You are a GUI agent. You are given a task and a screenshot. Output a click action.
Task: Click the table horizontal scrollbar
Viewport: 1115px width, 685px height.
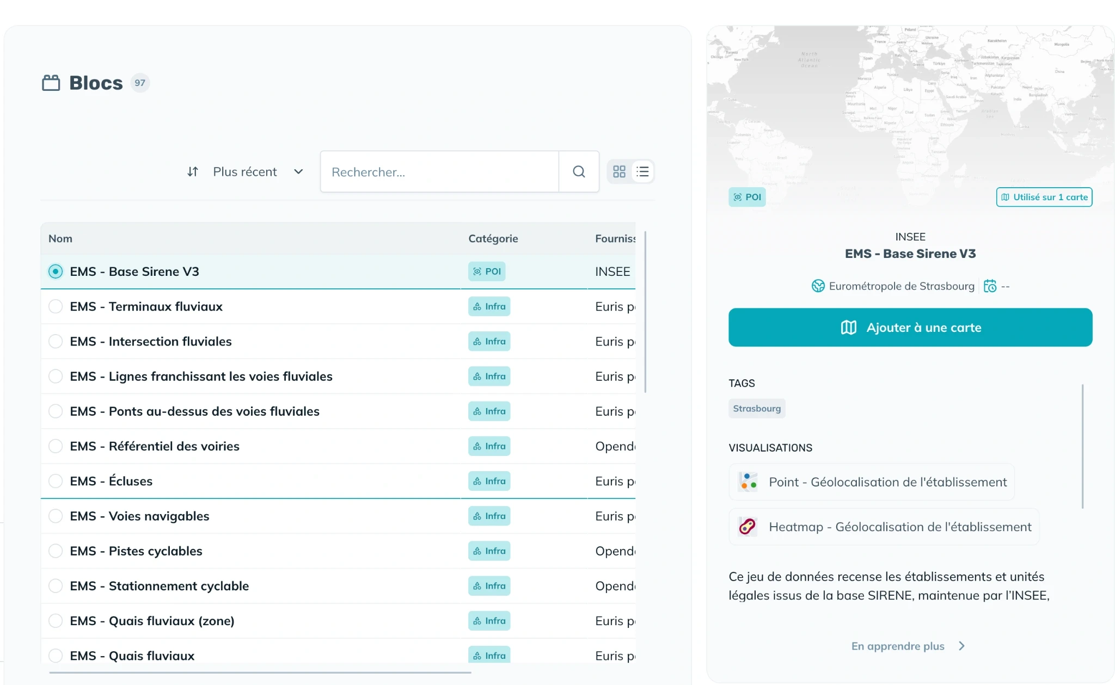coord(260,672)
